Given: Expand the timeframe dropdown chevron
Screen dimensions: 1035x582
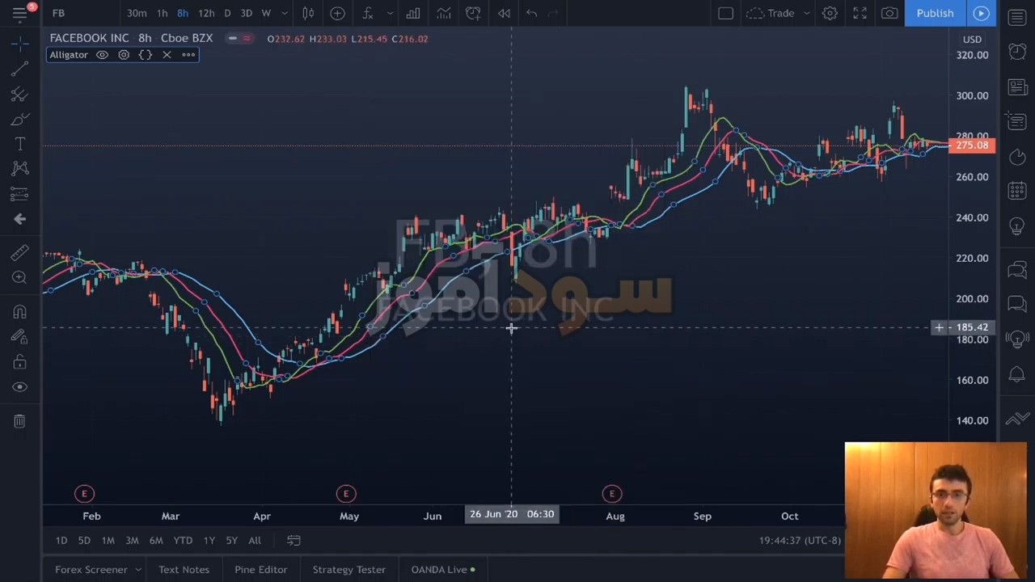Looking at the screenshot, I should tap(284, 13).
